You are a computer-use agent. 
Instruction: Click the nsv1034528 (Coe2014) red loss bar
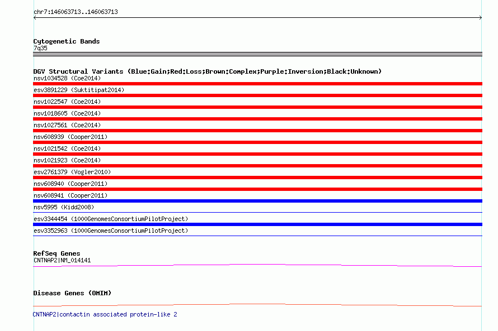pos(257,84)
